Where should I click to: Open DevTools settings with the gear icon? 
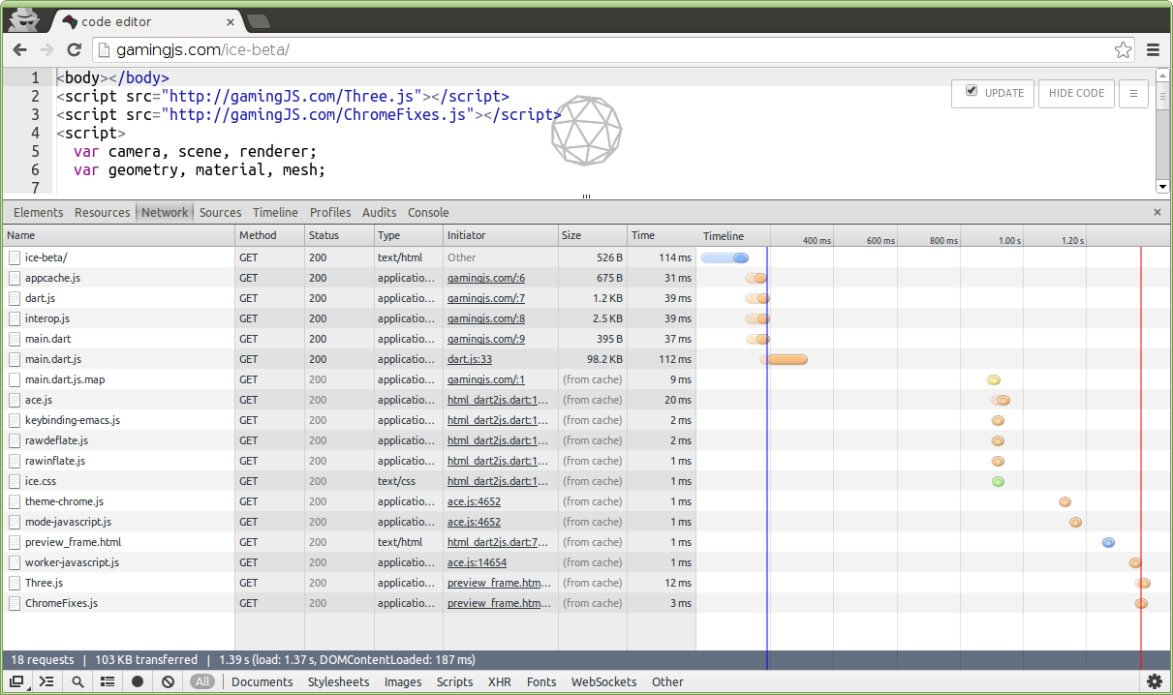point(1155,681)
